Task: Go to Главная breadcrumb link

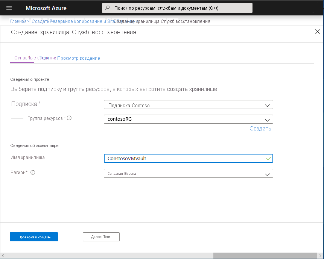Action: (x=18, y=21)
